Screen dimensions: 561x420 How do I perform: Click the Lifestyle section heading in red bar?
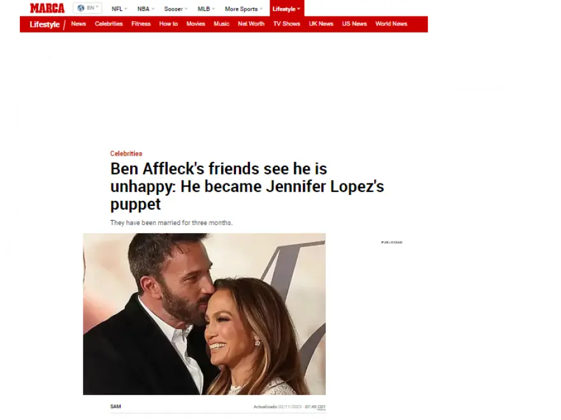click(45, 24)
